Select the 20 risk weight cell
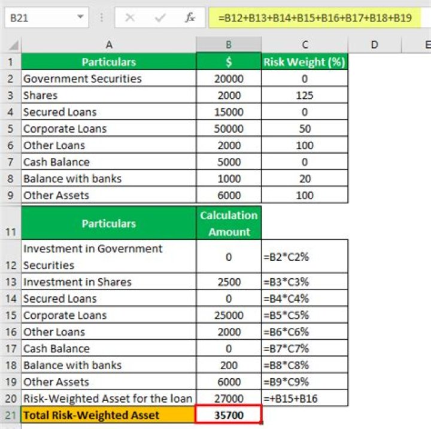This screenshot has height=429, width=431. click(305, 178)
